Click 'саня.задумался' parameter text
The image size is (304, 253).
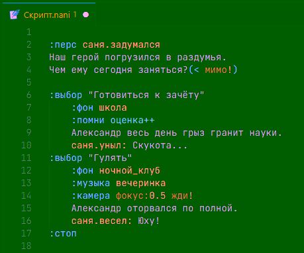[x=121, y=45]
